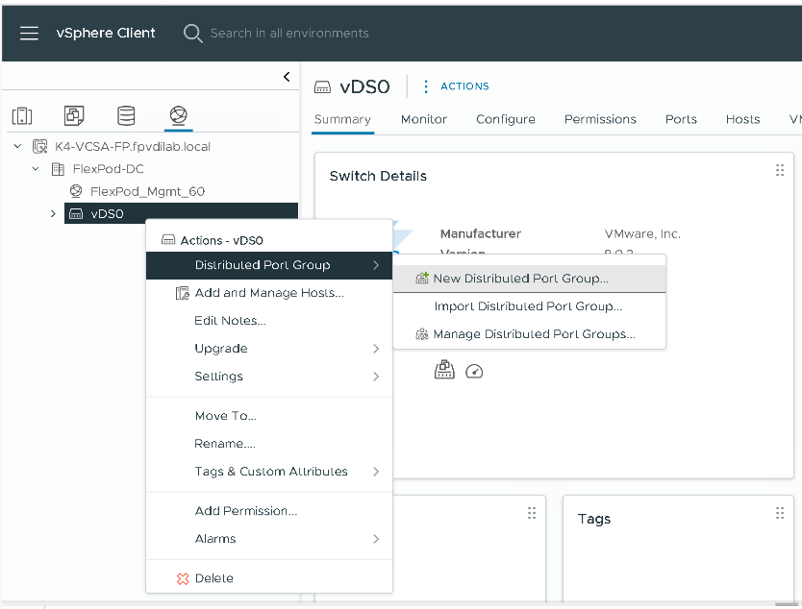The width and height of the screenshot is (802, 609).
Task: Click the Actions - vDS0 header icon
Action: coord(168,239)
